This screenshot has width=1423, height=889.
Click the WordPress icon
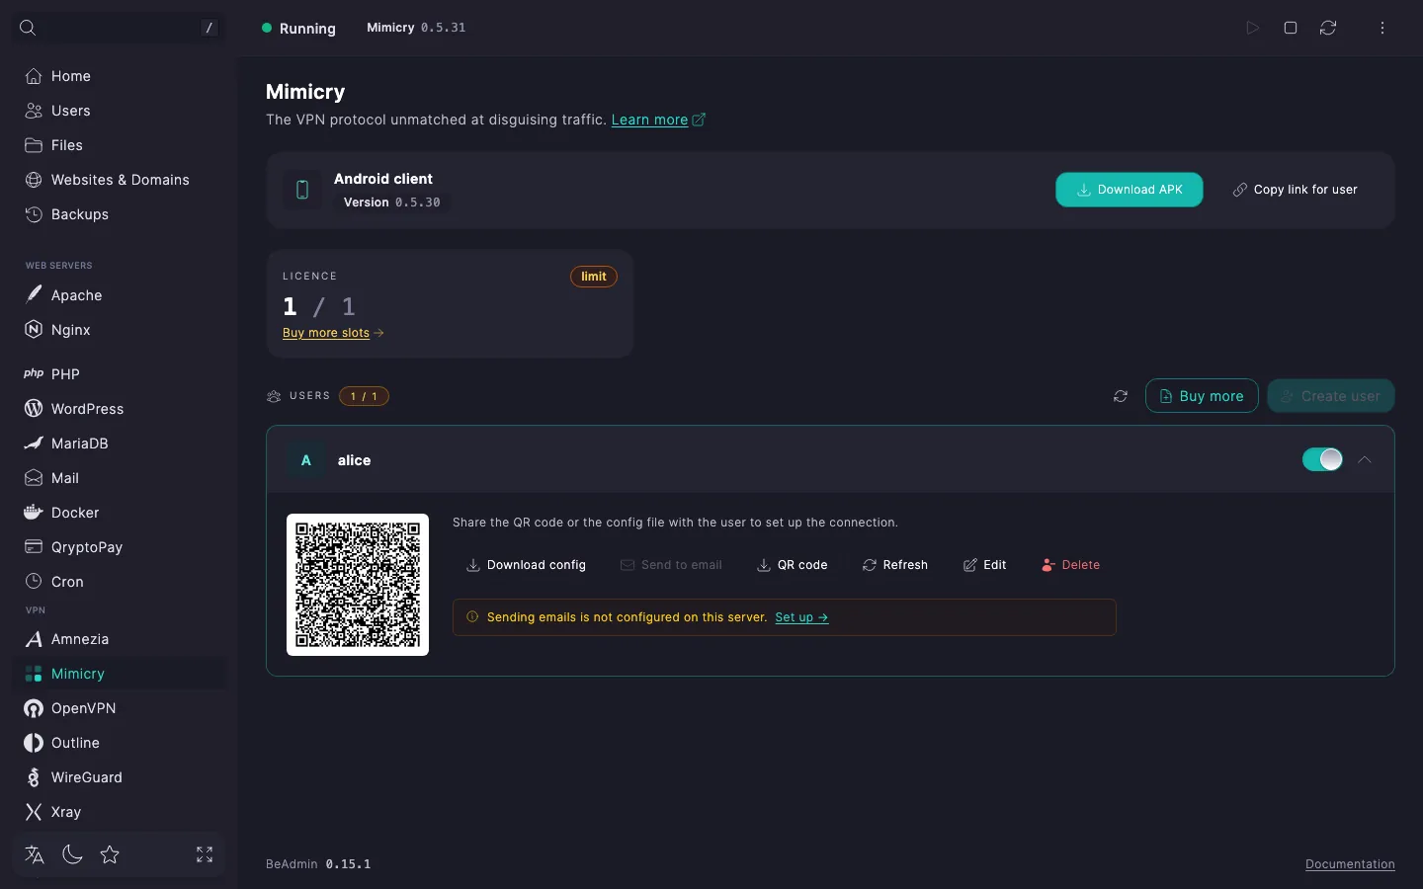(x=34, y=409)
